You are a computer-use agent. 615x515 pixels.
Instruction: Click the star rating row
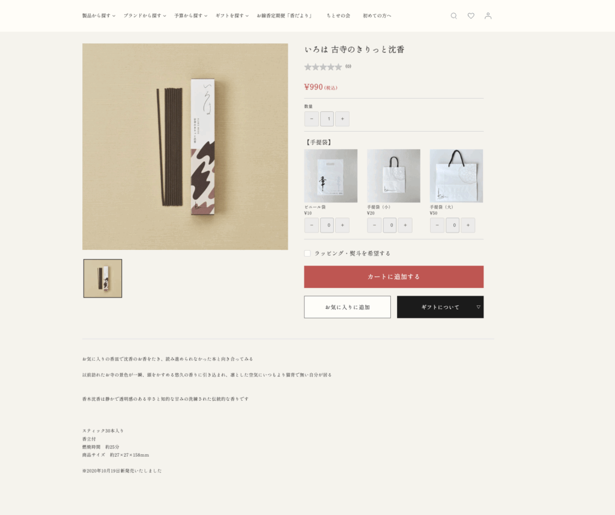coord(327,67)
